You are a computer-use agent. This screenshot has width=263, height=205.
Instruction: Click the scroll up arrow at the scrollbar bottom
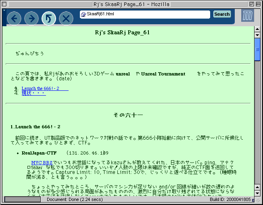(257, 187)
